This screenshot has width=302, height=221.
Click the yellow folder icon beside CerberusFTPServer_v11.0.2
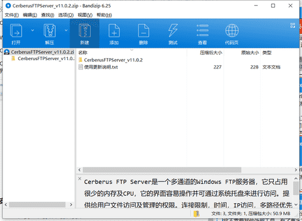tap(81, 60)
